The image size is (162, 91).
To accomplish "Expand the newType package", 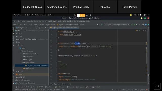I will pyautogui.click(x=22, y=60).
